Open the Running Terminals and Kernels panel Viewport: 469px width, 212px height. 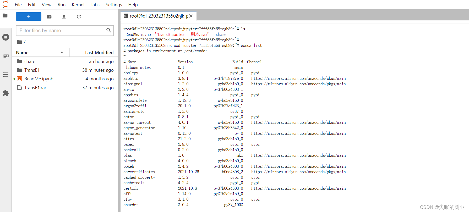tap(6, 37)
